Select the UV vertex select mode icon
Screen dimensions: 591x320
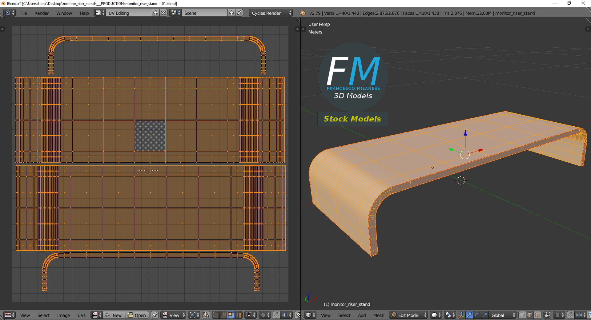pos(215,315)
